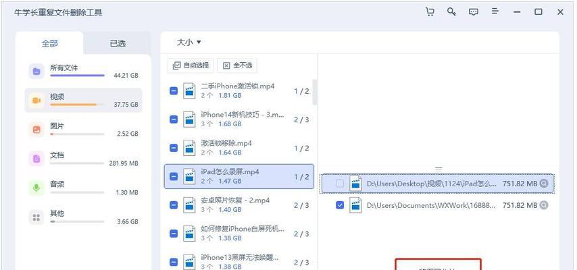Click 751.82 MB in the WXWork path row

[520, 205]
